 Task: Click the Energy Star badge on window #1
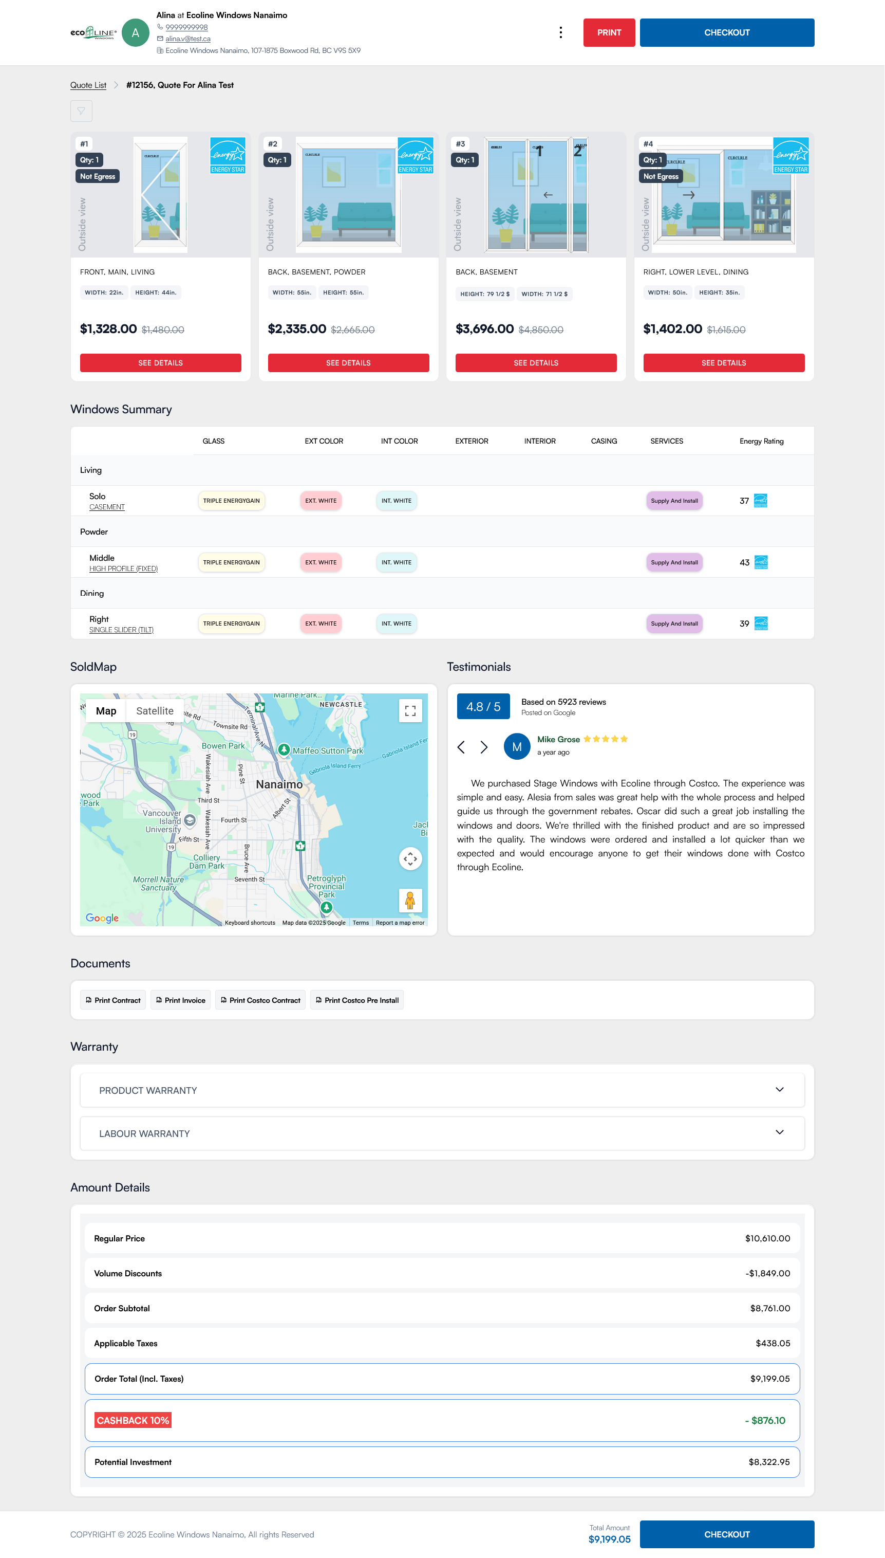pyautogui.click(x=228, y=156)
